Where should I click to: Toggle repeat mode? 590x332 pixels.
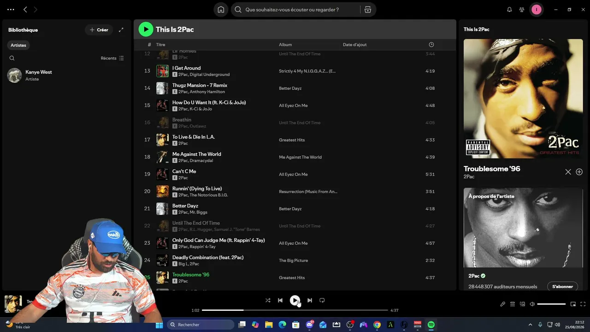322,300
